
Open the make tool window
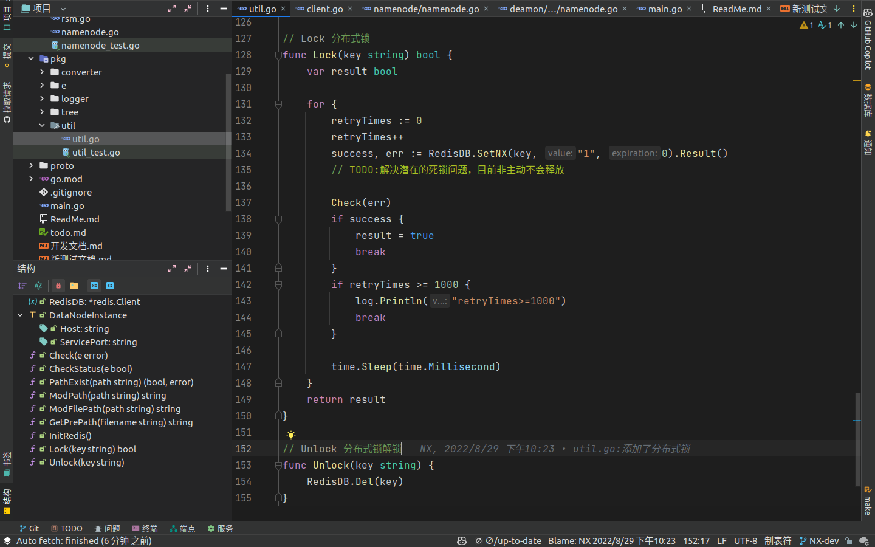868,501
